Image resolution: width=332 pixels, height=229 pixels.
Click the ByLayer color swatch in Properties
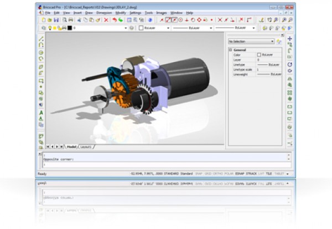click(x=259, y=54)
